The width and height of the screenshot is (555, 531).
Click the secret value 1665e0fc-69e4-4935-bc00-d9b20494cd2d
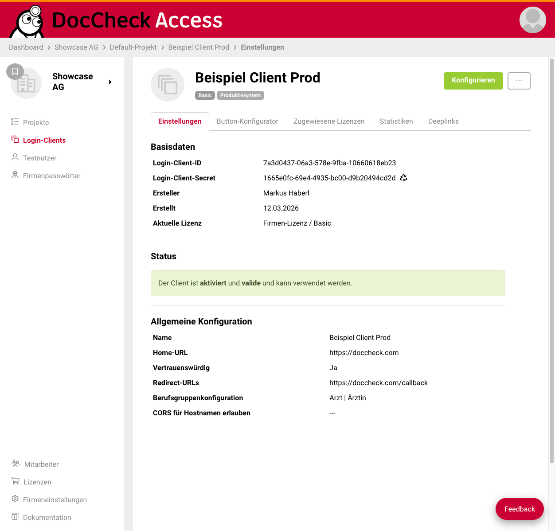pyautogui.click(x=329, y=178)
